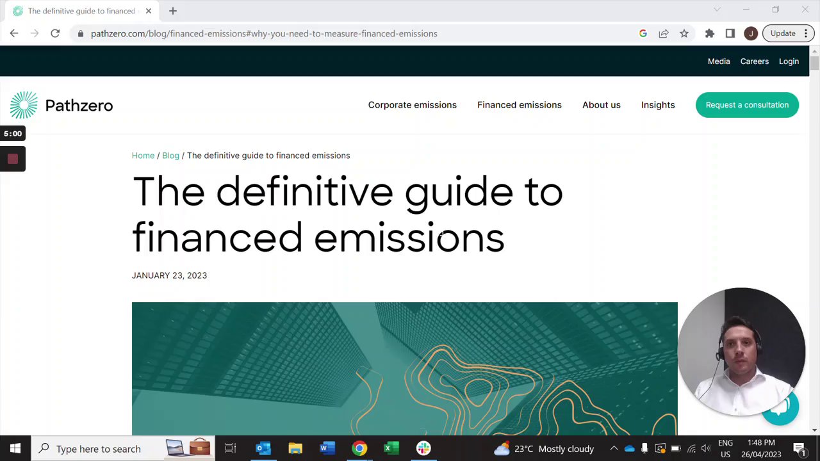This screenshot has width=820, height=461.
Task: Open Chrome side panel
Action: [x=730, y=33]
